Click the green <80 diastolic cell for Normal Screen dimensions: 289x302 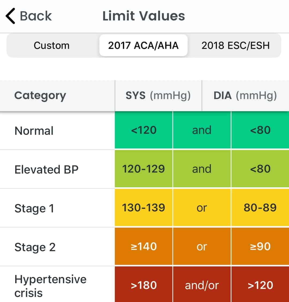tap(260, 130)
